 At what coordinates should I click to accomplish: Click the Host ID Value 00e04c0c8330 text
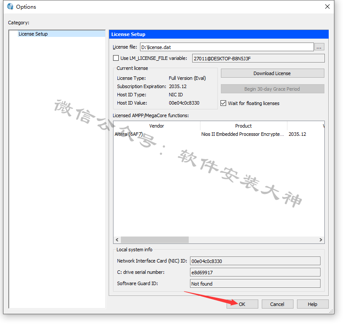point(184,103)
